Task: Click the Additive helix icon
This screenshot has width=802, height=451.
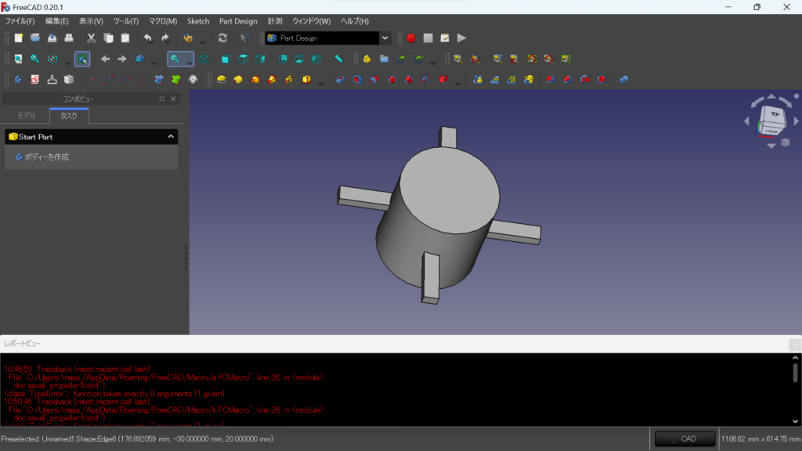Action: click(x=290, y=79)
